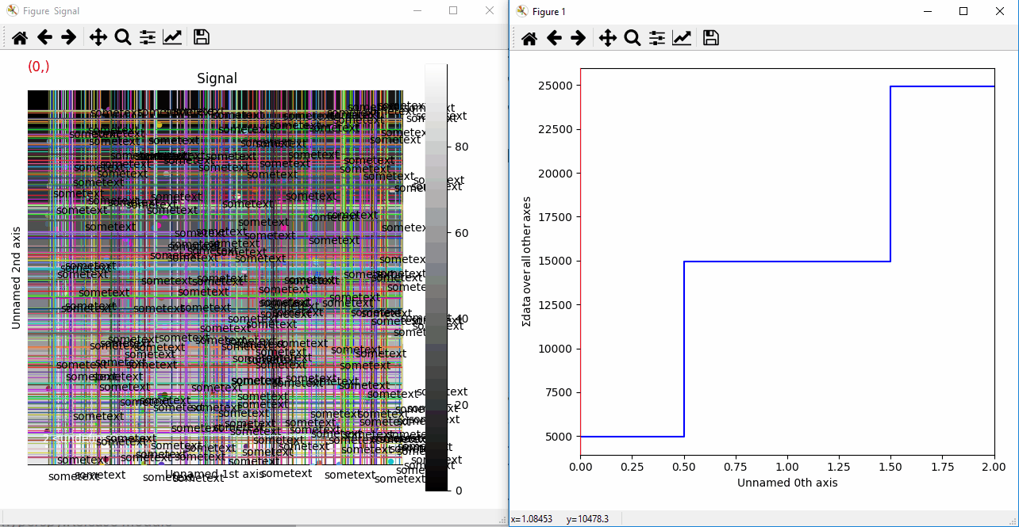The image size is (1019, 527).
Task: Save the Signal figure to disk
Action: coord(201,36)
